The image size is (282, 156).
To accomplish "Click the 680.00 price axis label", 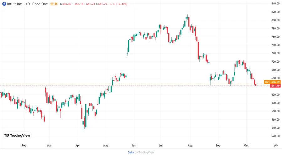I will click(x=275, y=70).
